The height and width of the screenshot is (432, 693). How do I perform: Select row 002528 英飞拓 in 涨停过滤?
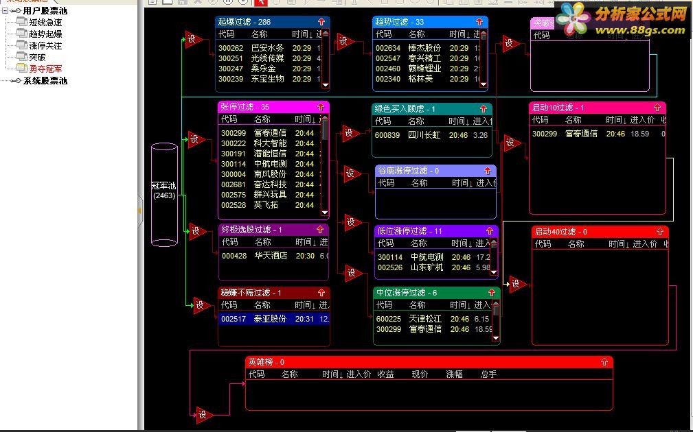[271, 205]
